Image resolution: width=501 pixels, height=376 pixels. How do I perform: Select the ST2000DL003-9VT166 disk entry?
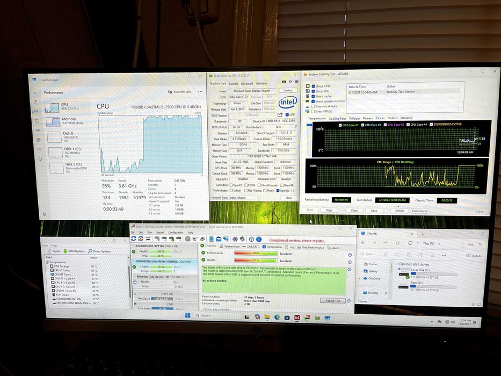165,251
